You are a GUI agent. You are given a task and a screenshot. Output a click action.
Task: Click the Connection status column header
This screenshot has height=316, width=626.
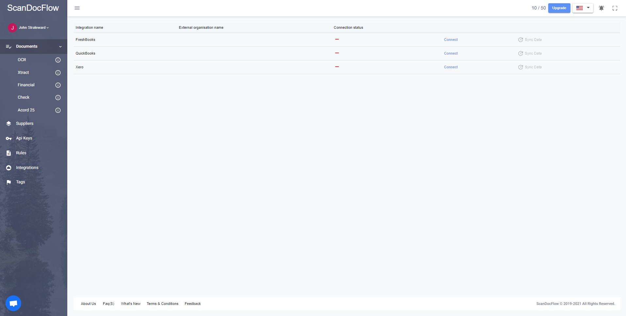coord(348,28)
